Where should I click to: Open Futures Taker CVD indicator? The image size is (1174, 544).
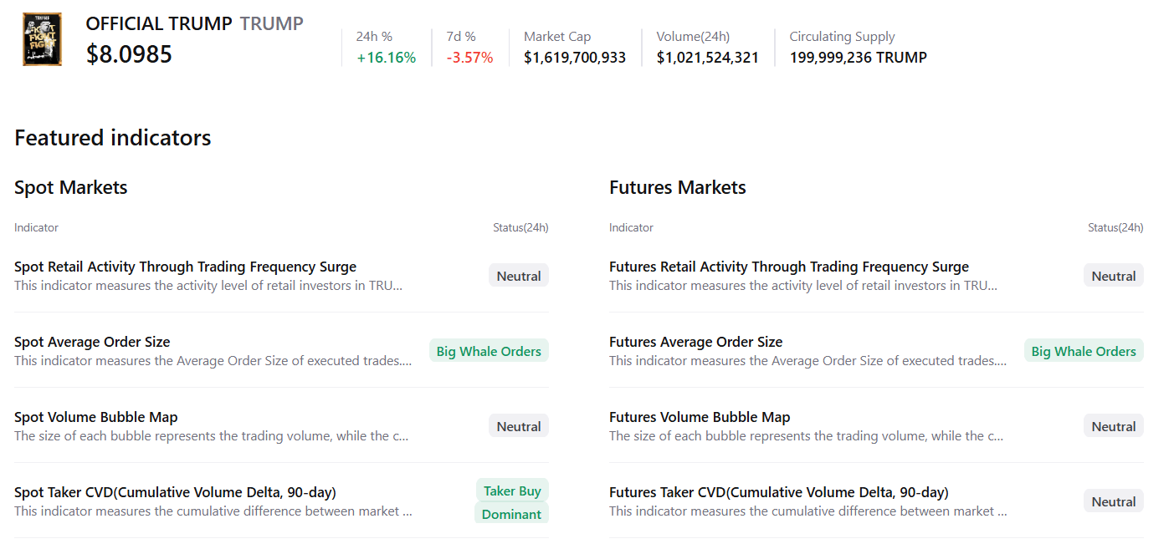click(778, 492)
